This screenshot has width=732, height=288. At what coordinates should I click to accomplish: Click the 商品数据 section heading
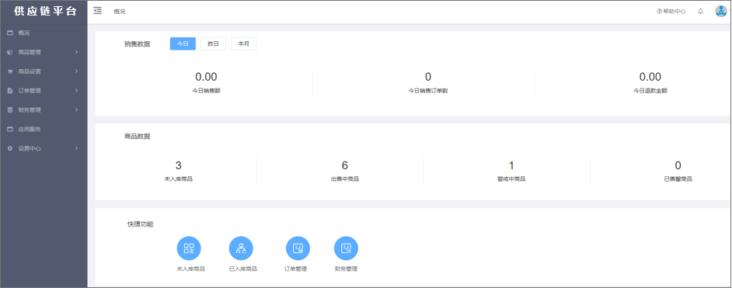tap(138, 137)
